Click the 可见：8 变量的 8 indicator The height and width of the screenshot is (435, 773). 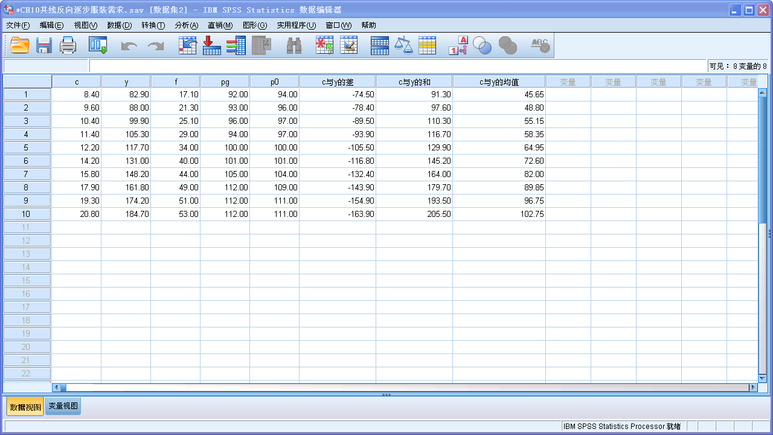click(x=738, y=66)
